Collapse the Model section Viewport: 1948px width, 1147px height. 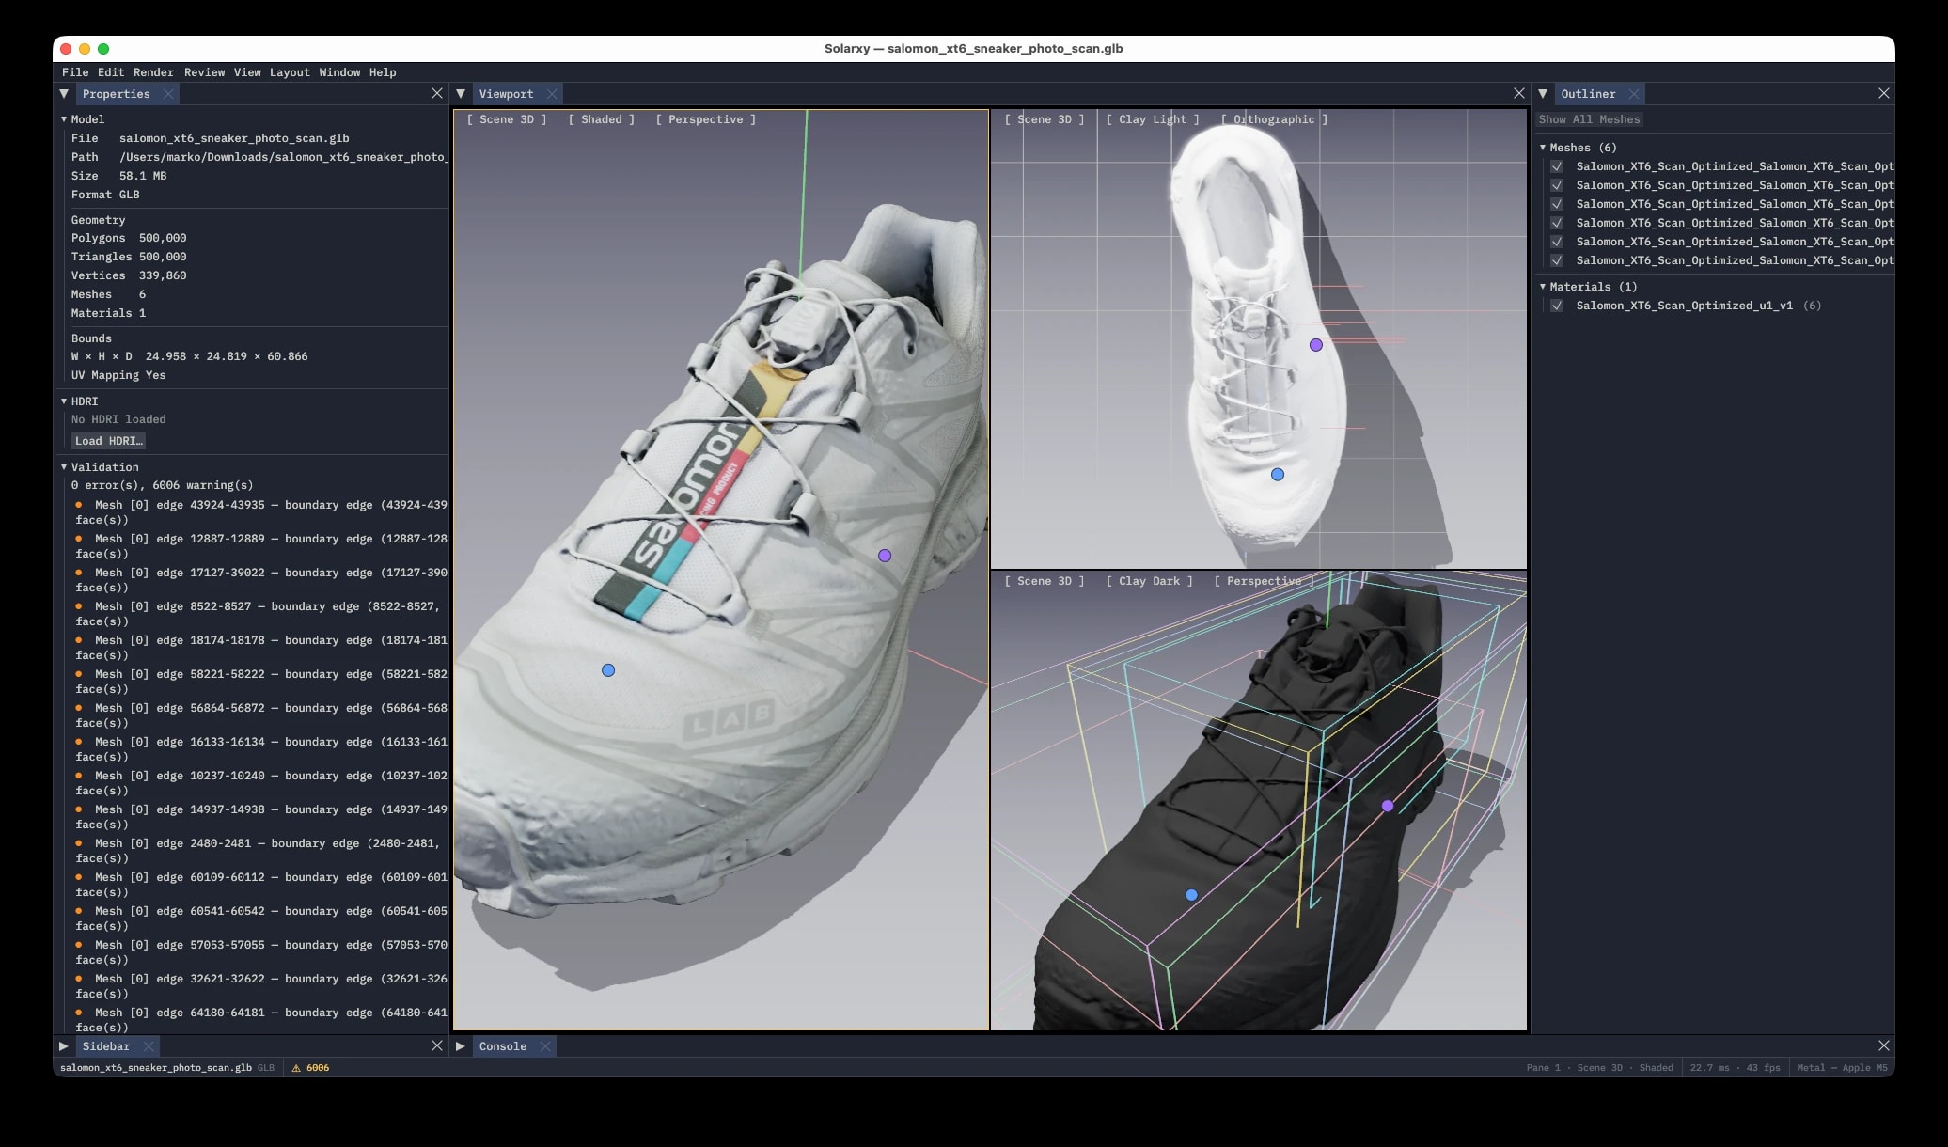64,119
